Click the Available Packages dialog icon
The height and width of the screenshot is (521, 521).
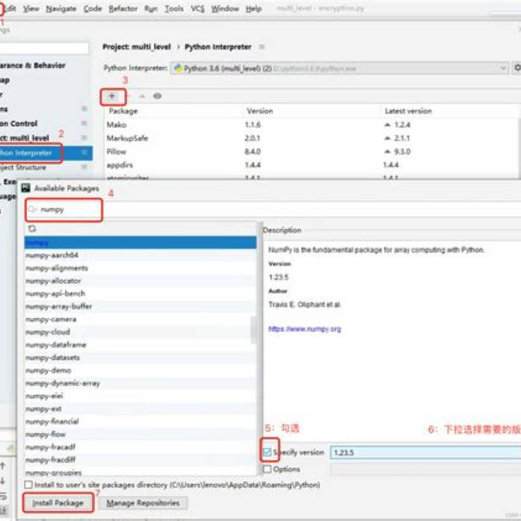pos(25,189)
